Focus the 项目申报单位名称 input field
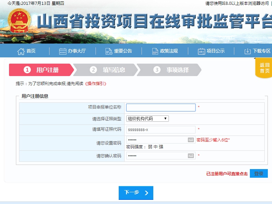The width and height of the screenshot is (272, 204). pyautogui.click(x=161, y=108)
